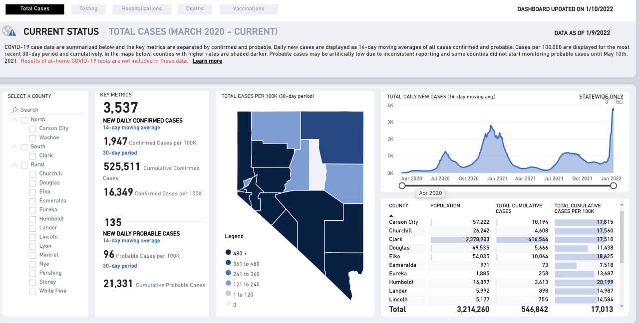Go to the Hospitalizations tab
Viewport: 639px width, 324px height.
pyautogui.click(x=141, y=9)
